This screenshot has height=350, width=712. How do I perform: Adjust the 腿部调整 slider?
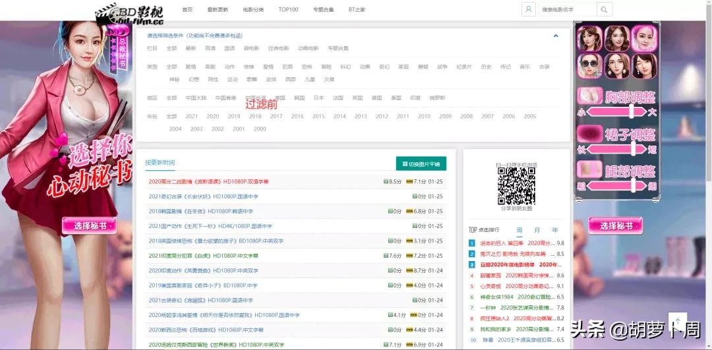[616, 186]
